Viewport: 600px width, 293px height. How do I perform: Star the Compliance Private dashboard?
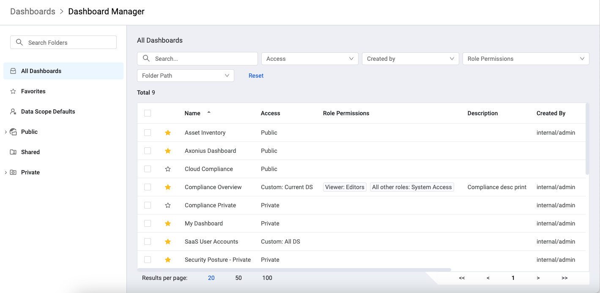(x=168, y=205)
